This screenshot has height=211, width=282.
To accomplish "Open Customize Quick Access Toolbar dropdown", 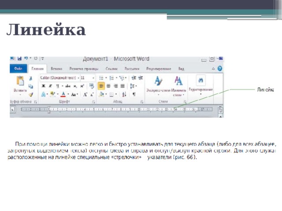I will pyautogui.click(x=43, y=58).
